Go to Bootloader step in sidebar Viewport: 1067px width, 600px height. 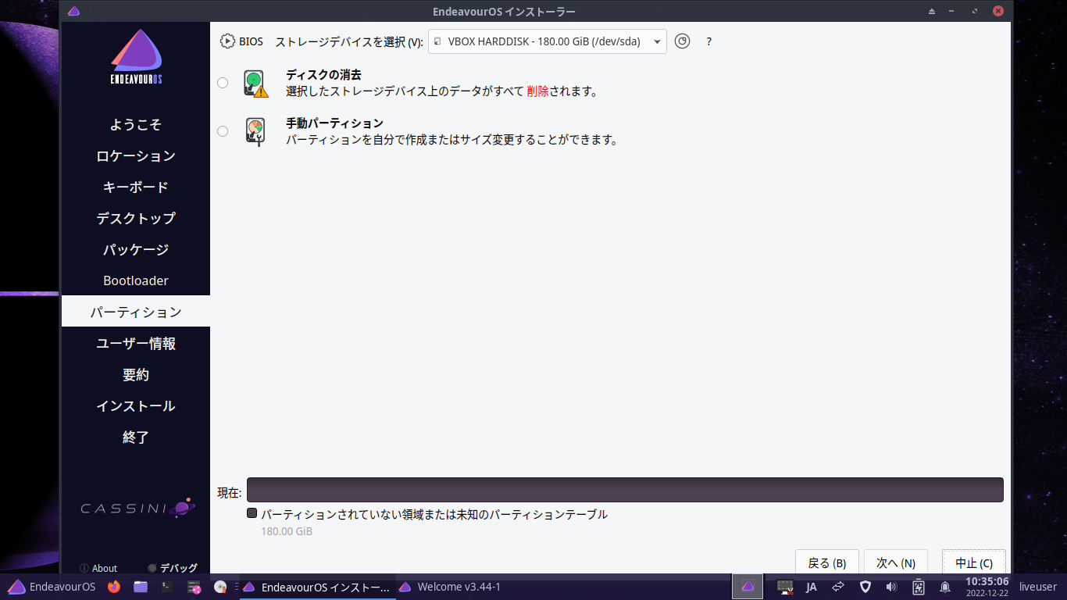[136, 280]
